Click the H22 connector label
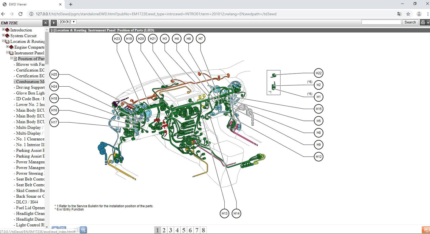The image size is (430, 234). pyautogui.click(x=318, y=73)
